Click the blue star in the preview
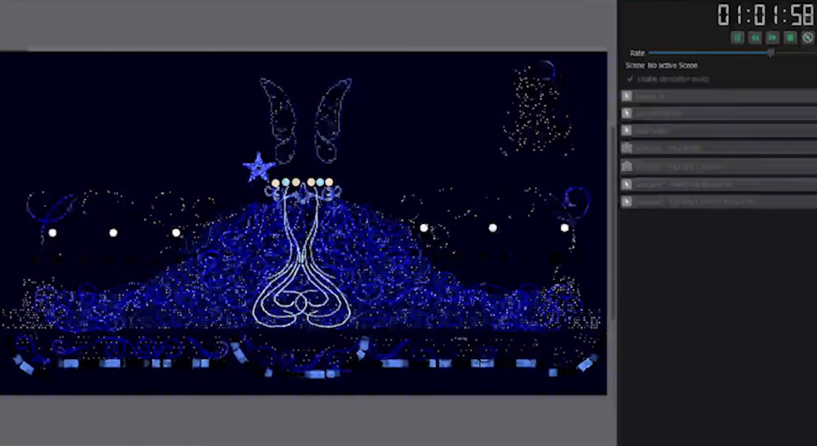 click(259, 168)
